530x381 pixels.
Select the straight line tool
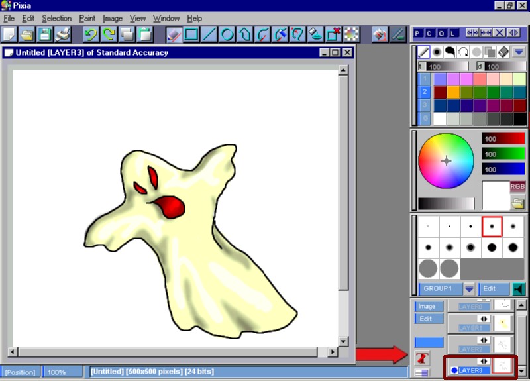coord(209,34)
